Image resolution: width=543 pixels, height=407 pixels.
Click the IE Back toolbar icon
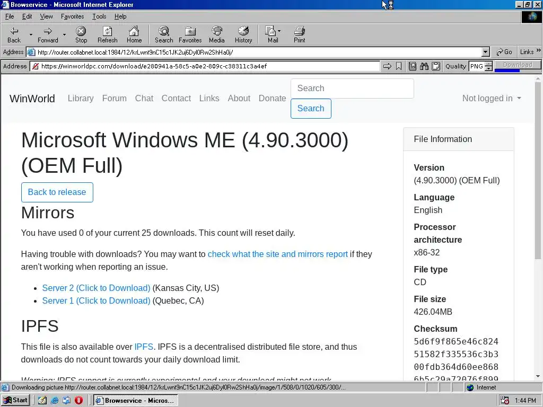coord(14,34)
